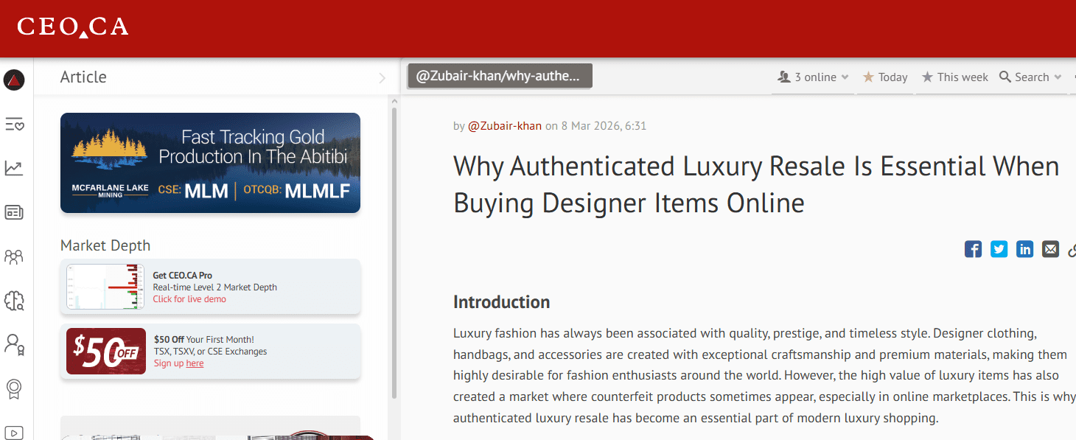Image resolution: width=1076 pixels, height=440 pixels.
Task: Expand the Search dropdown
Action: pyautogui.click(x=1030, y=77)
